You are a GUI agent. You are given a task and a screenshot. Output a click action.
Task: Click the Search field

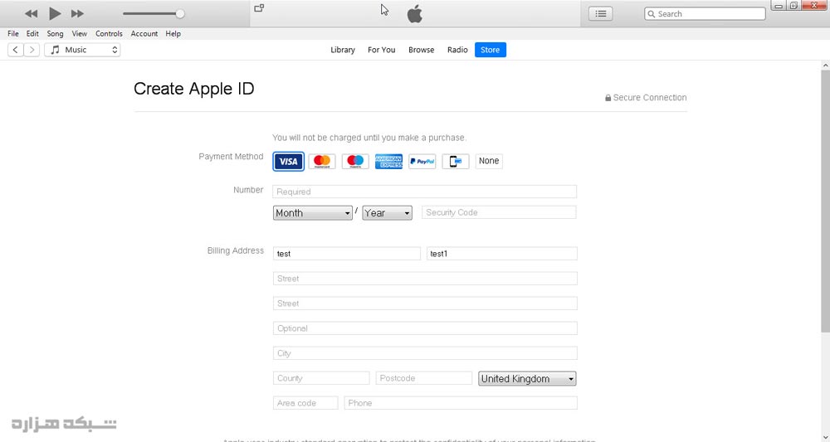click(705, 14)
